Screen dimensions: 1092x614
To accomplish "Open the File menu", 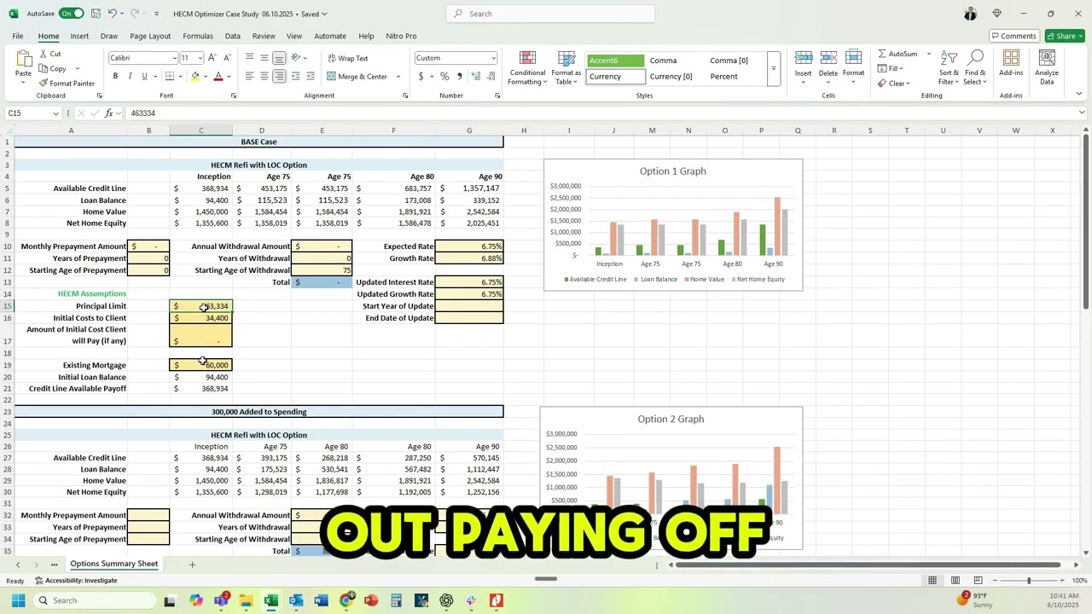I will [x=17, y=36].
